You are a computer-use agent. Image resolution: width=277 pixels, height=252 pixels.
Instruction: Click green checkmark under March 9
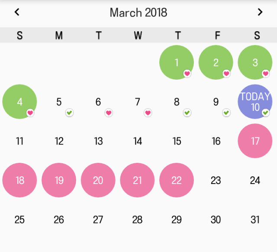(226, 113)
